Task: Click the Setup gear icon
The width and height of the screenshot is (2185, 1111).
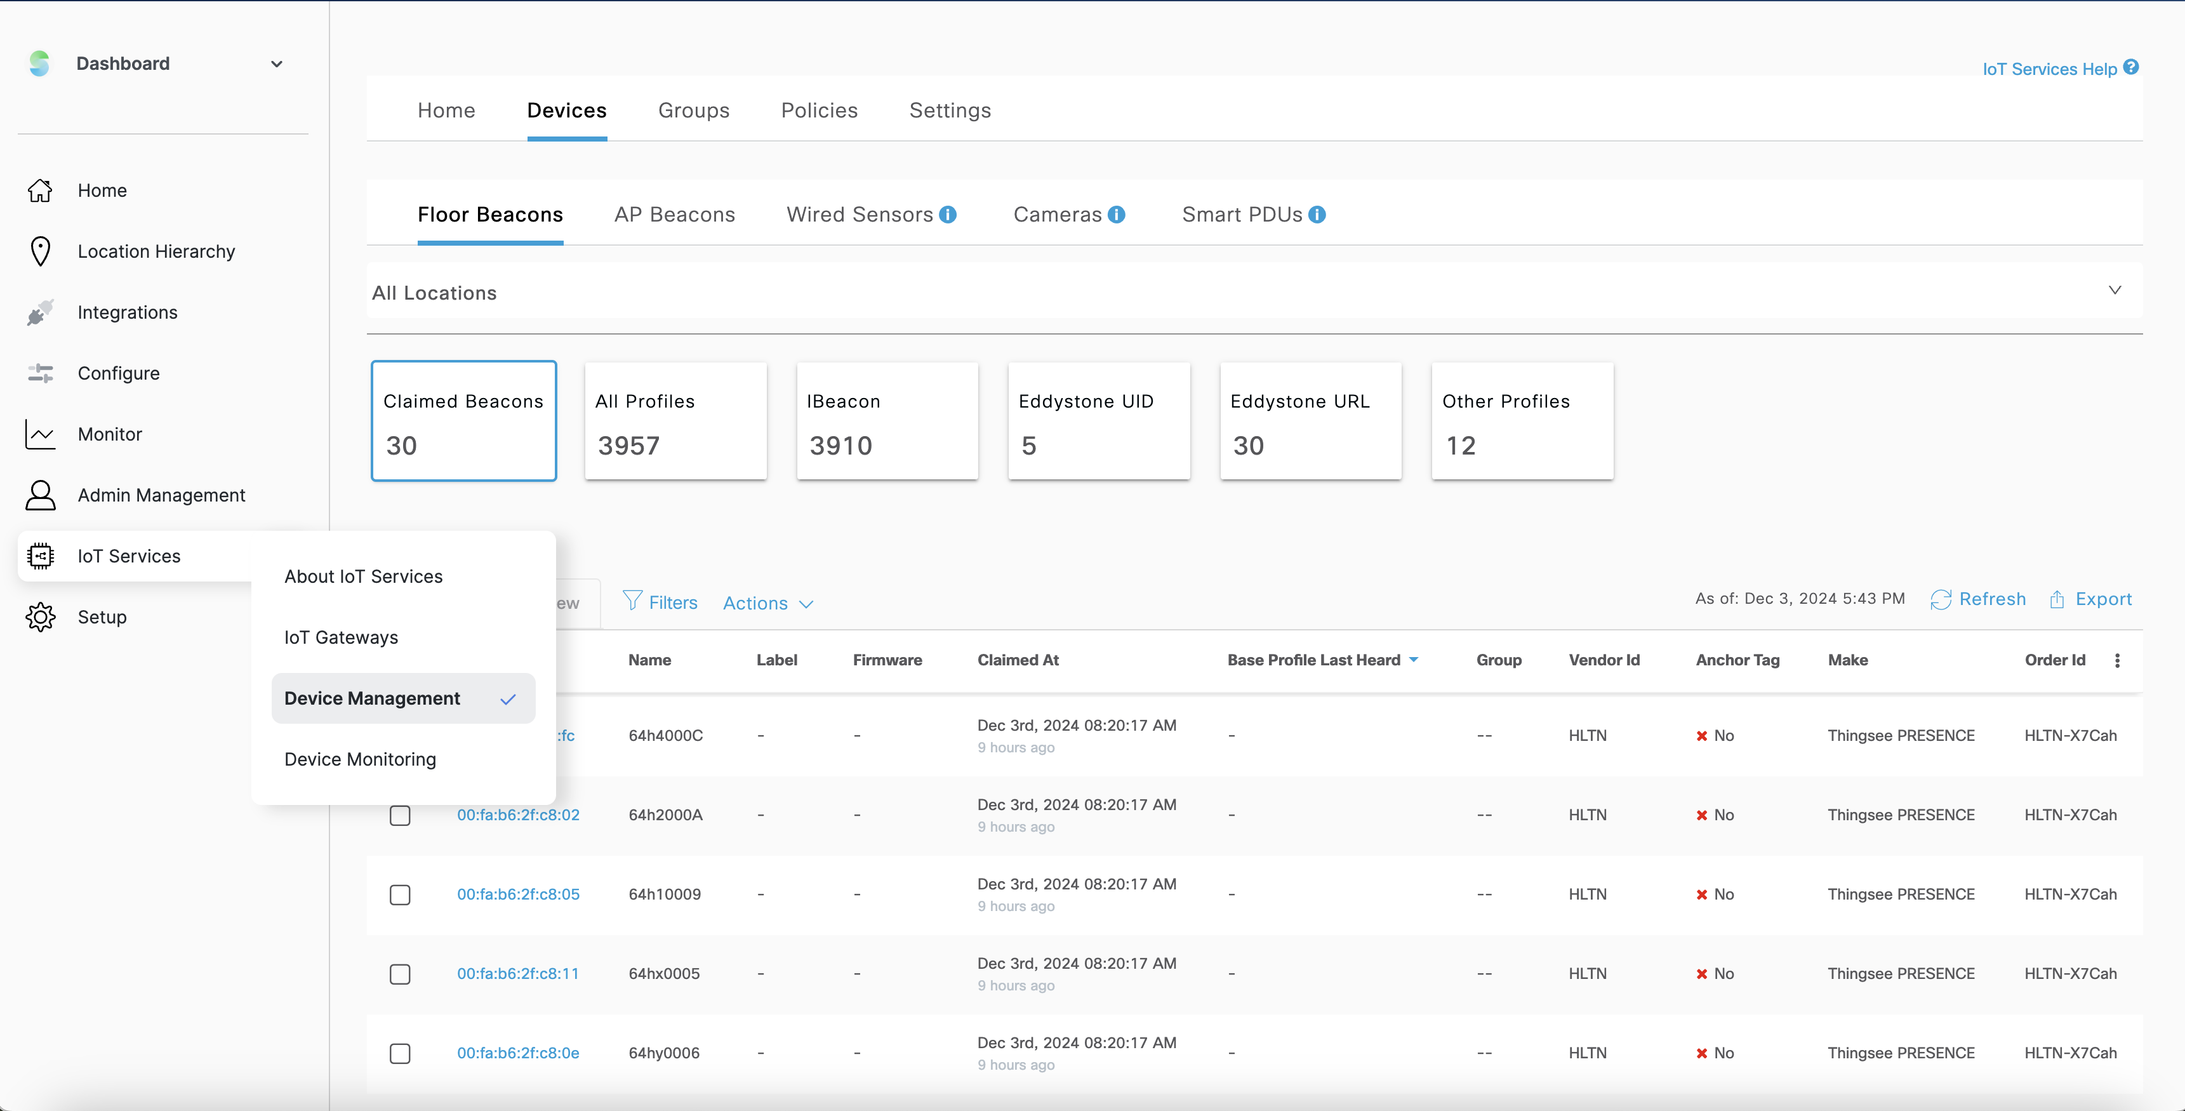Action: pyautogui.click(x=40, y=616)
